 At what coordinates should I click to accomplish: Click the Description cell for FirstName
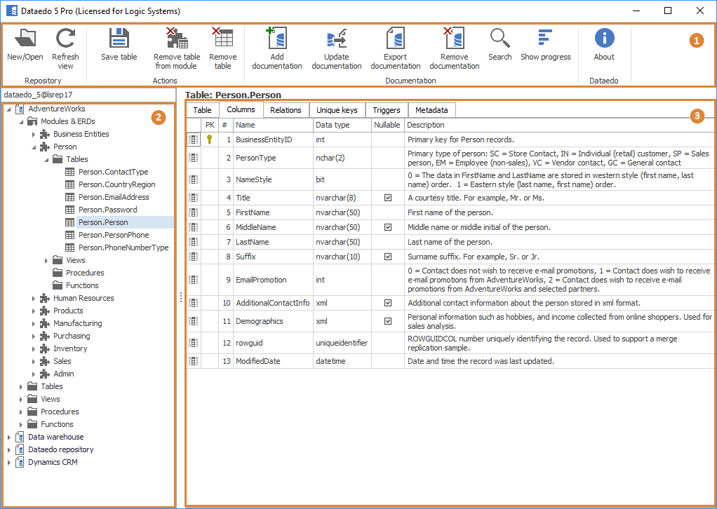tap(558, 212)
